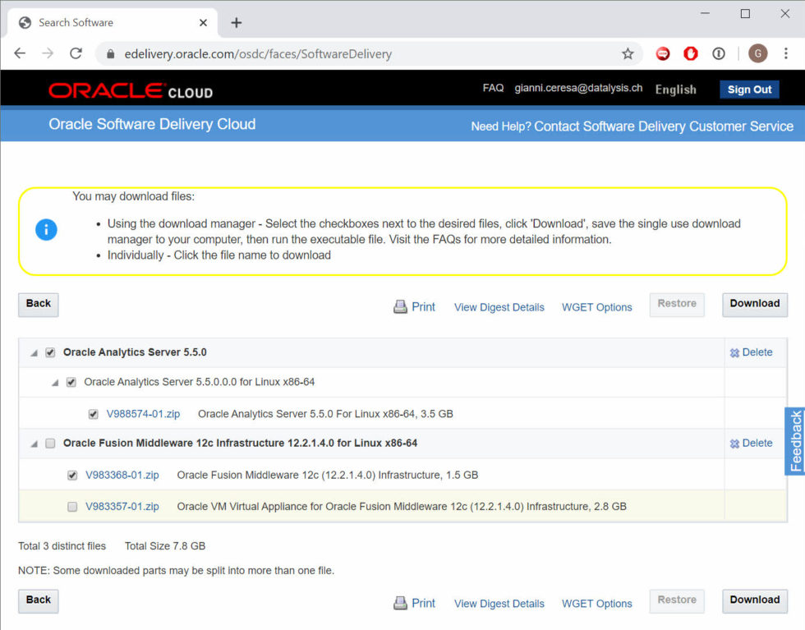Uncheck the V988574-01.zip file checkbox
Viewport: 805px width, 630px height.
pyautogui.click(x=93, y=414)
